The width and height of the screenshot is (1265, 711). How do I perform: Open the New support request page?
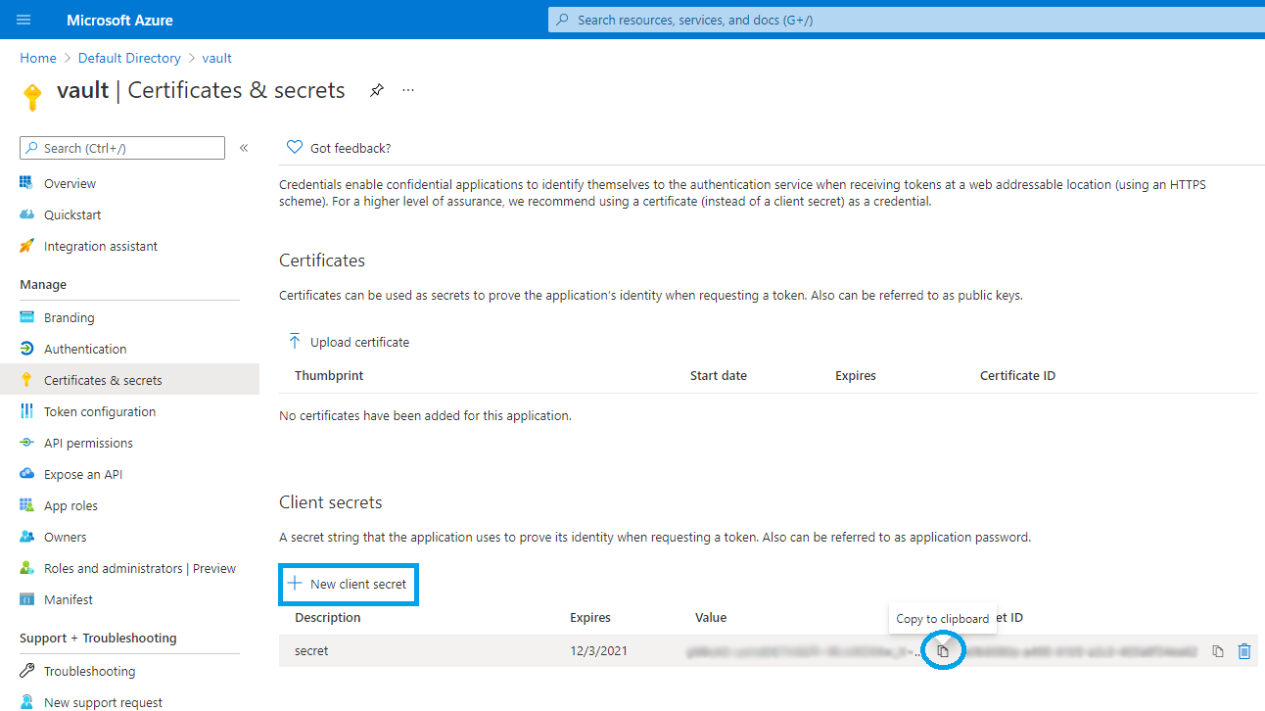click(104, 702)
